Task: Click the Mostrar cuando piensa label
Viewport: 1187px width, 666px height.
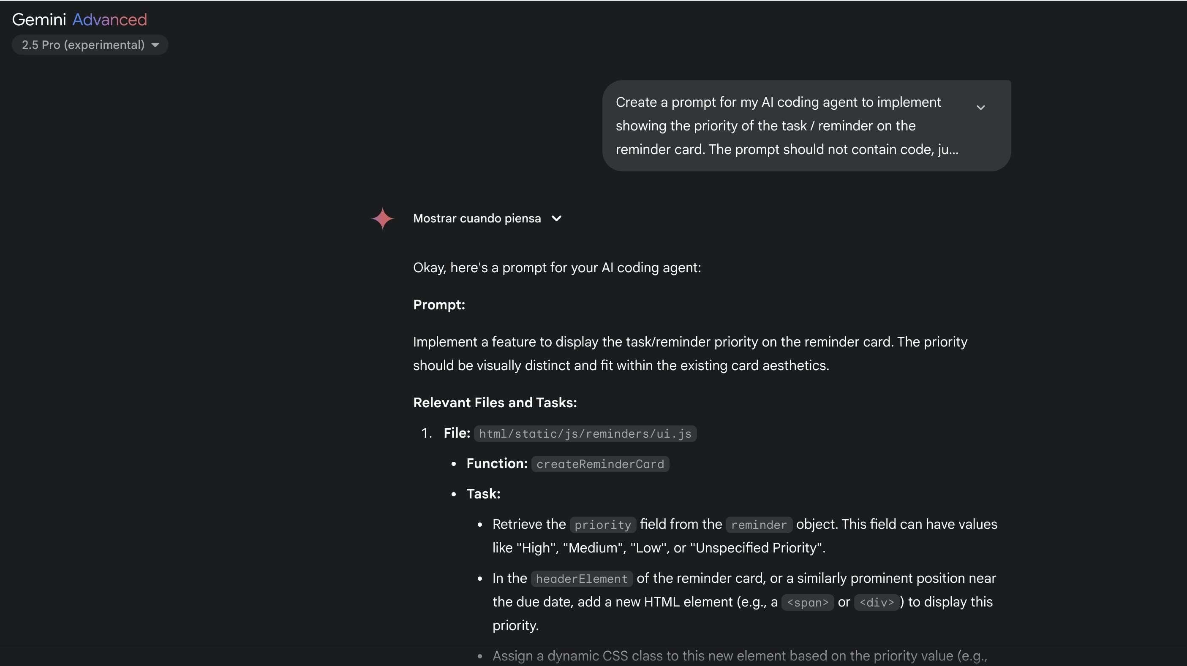Action: pyautogui.click(x=477, y=218)
